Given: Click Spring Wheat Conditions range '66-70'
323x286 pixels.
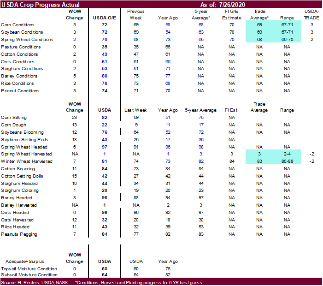Looking at the screenshot, I should click(x=287, y=40).
